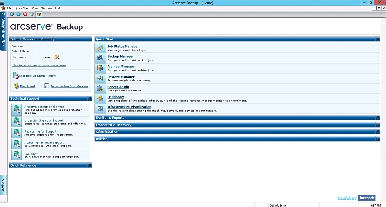Click the Restore Manager icon

pos(100,78)
